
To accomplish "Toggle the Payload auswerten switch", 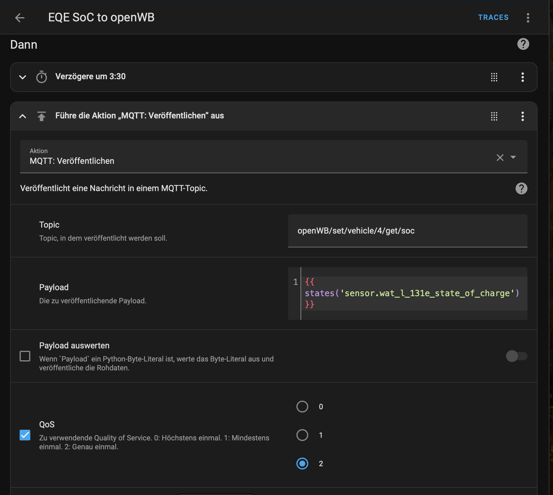I will tap(516, 356).
